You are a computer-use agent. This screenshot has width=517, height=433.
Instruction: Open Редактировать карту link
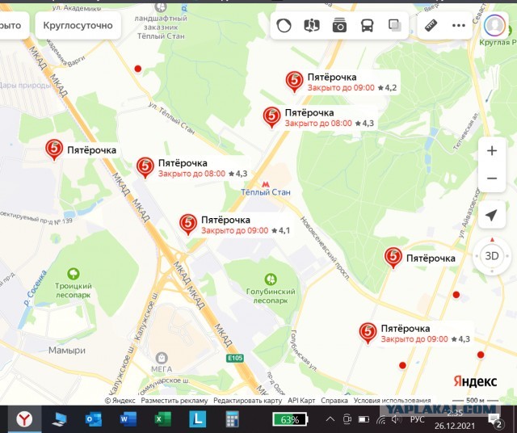click(248, 401)
